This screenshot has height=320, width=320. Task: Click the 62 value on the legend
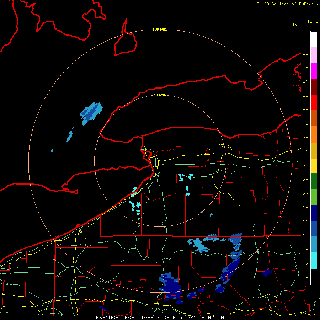click(305, 53)
